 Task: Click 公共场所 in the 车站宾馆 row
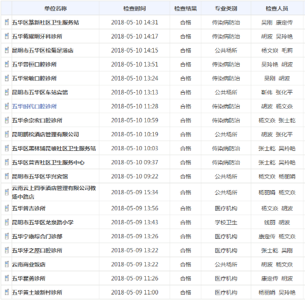[226, 92]
